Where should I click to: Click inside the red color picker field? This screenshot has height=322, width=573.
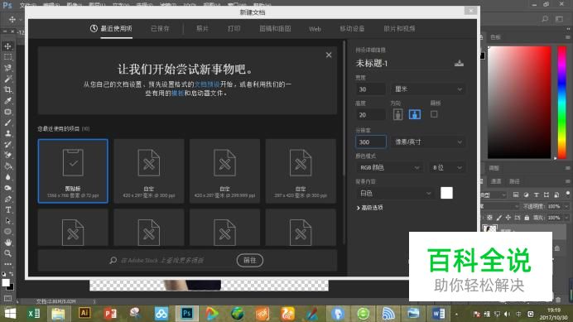pyautogui.click(x=519, y=103)
